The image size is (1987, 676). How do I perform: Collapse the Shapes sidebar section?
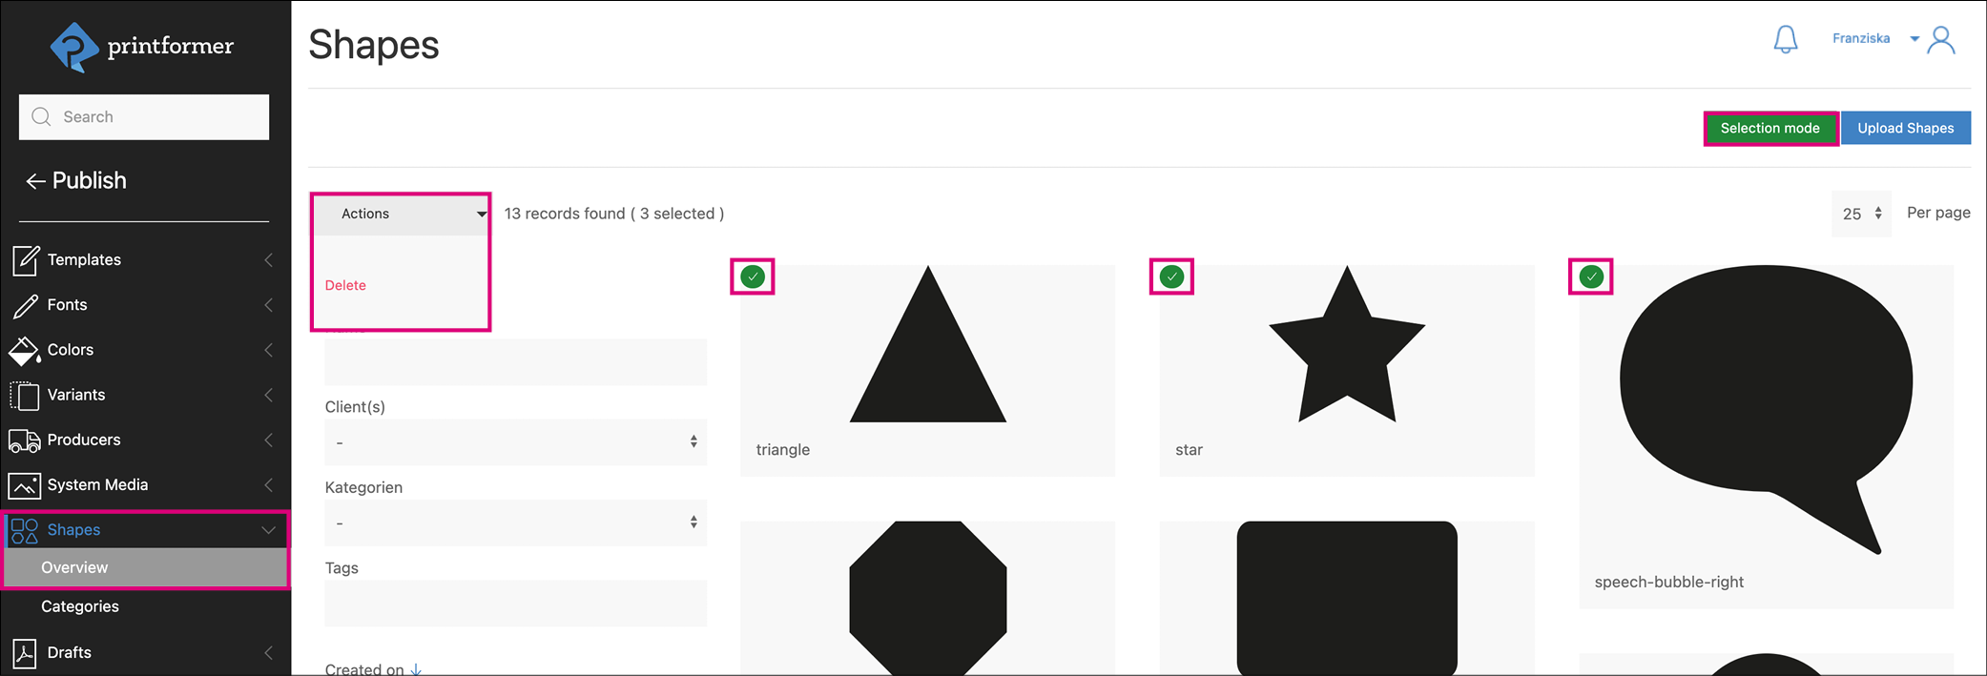point(268,529)
